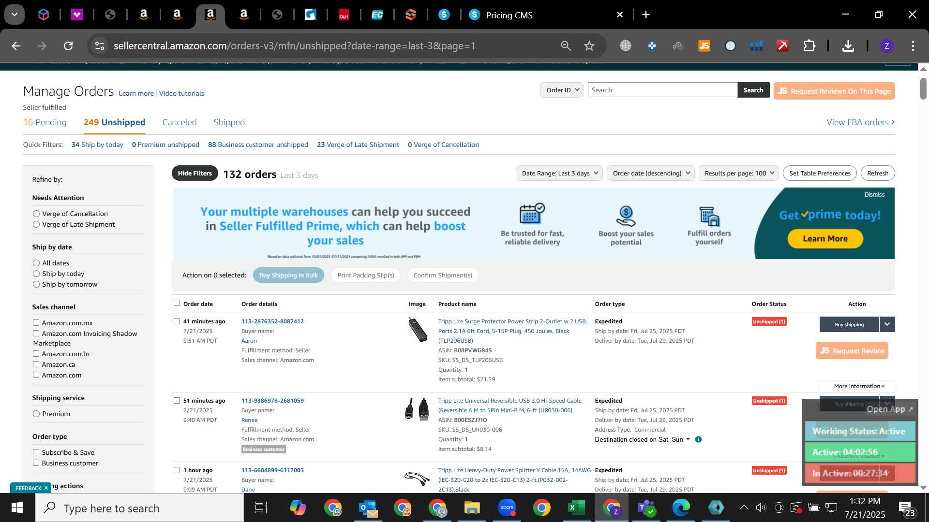This screenshot has height=522, width=929.
Task: Open the red arrow browser extension
Action: [782, 46]
